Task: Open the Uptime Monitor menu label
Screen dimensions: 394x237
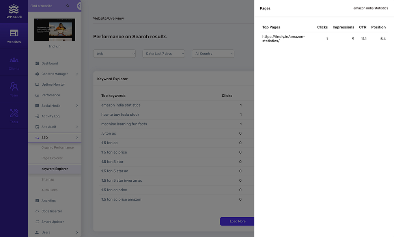Action: (x=53, y=85)
